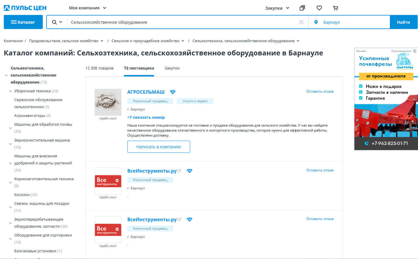Select 'Биогазовые установки' category
This screenshot has height=259, width=418.
coord(35,251)
